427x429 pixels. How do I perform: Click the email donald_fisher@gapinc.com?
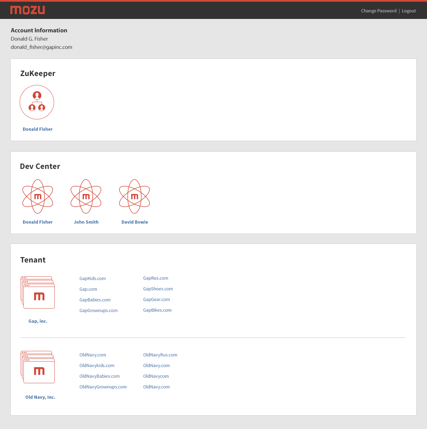click(x=41, y=47)
